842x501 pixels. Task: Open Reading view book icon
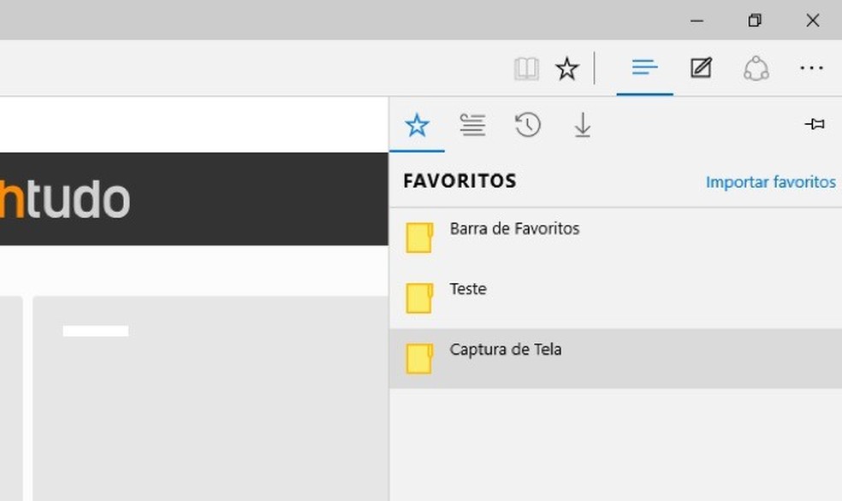click(526, 68)
